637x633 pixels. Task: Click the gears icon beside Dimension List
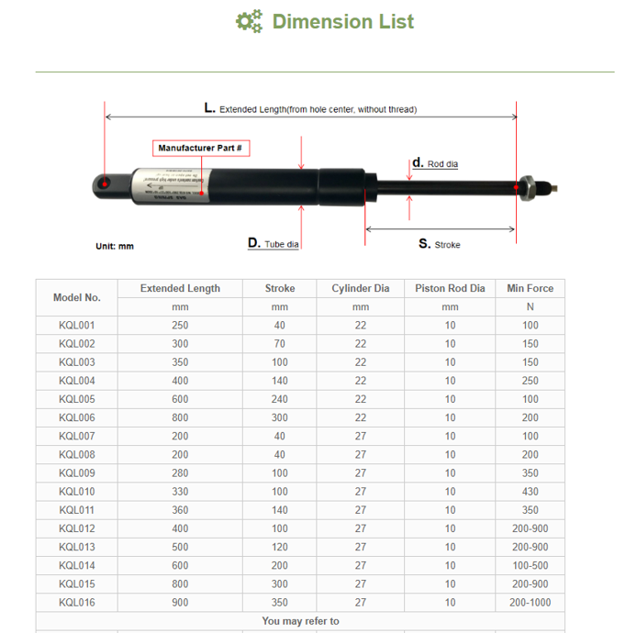click(x=249, y=21)
